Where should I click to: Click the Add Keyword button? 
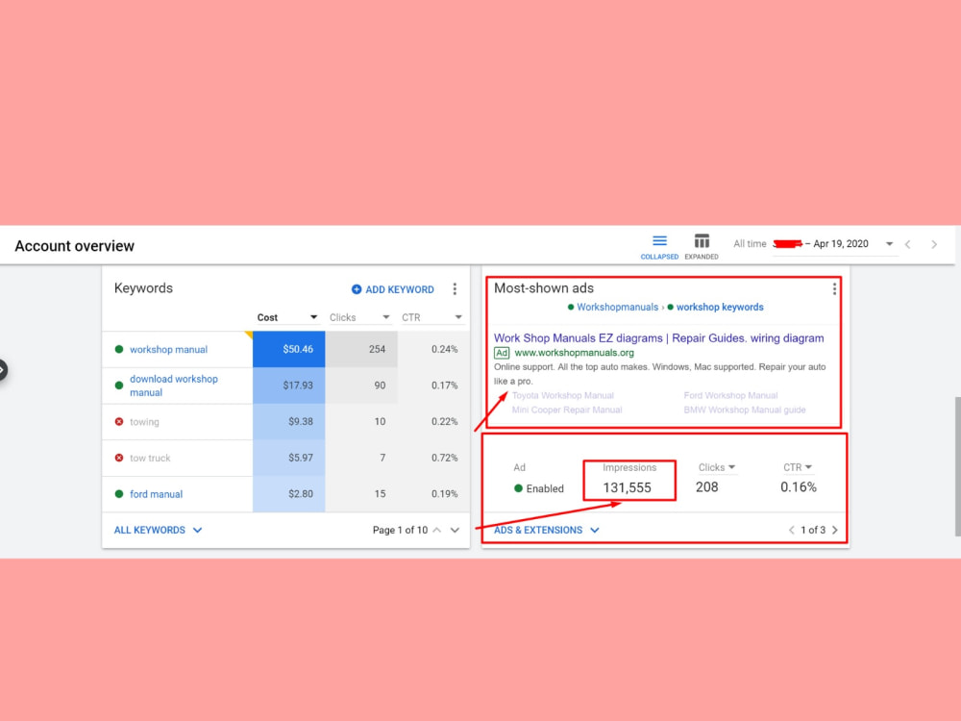coord(392,289)
